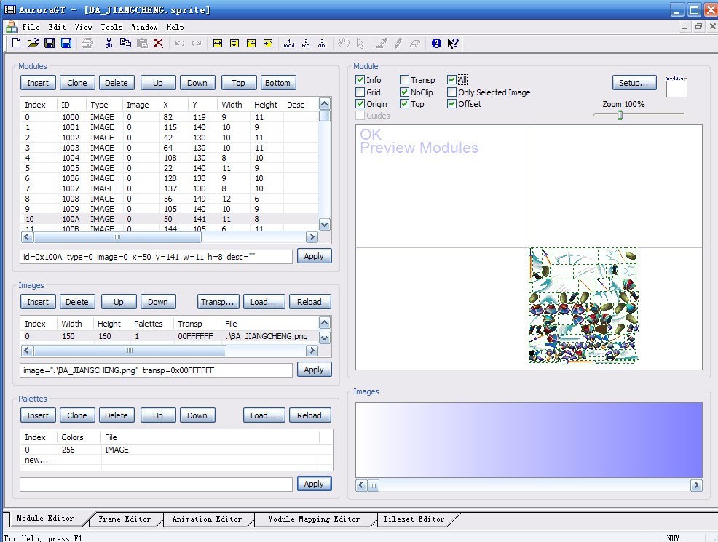Click the Transp... button in Images panel
Viewport: 718px width, 542px height.
(x=218, y=302)
